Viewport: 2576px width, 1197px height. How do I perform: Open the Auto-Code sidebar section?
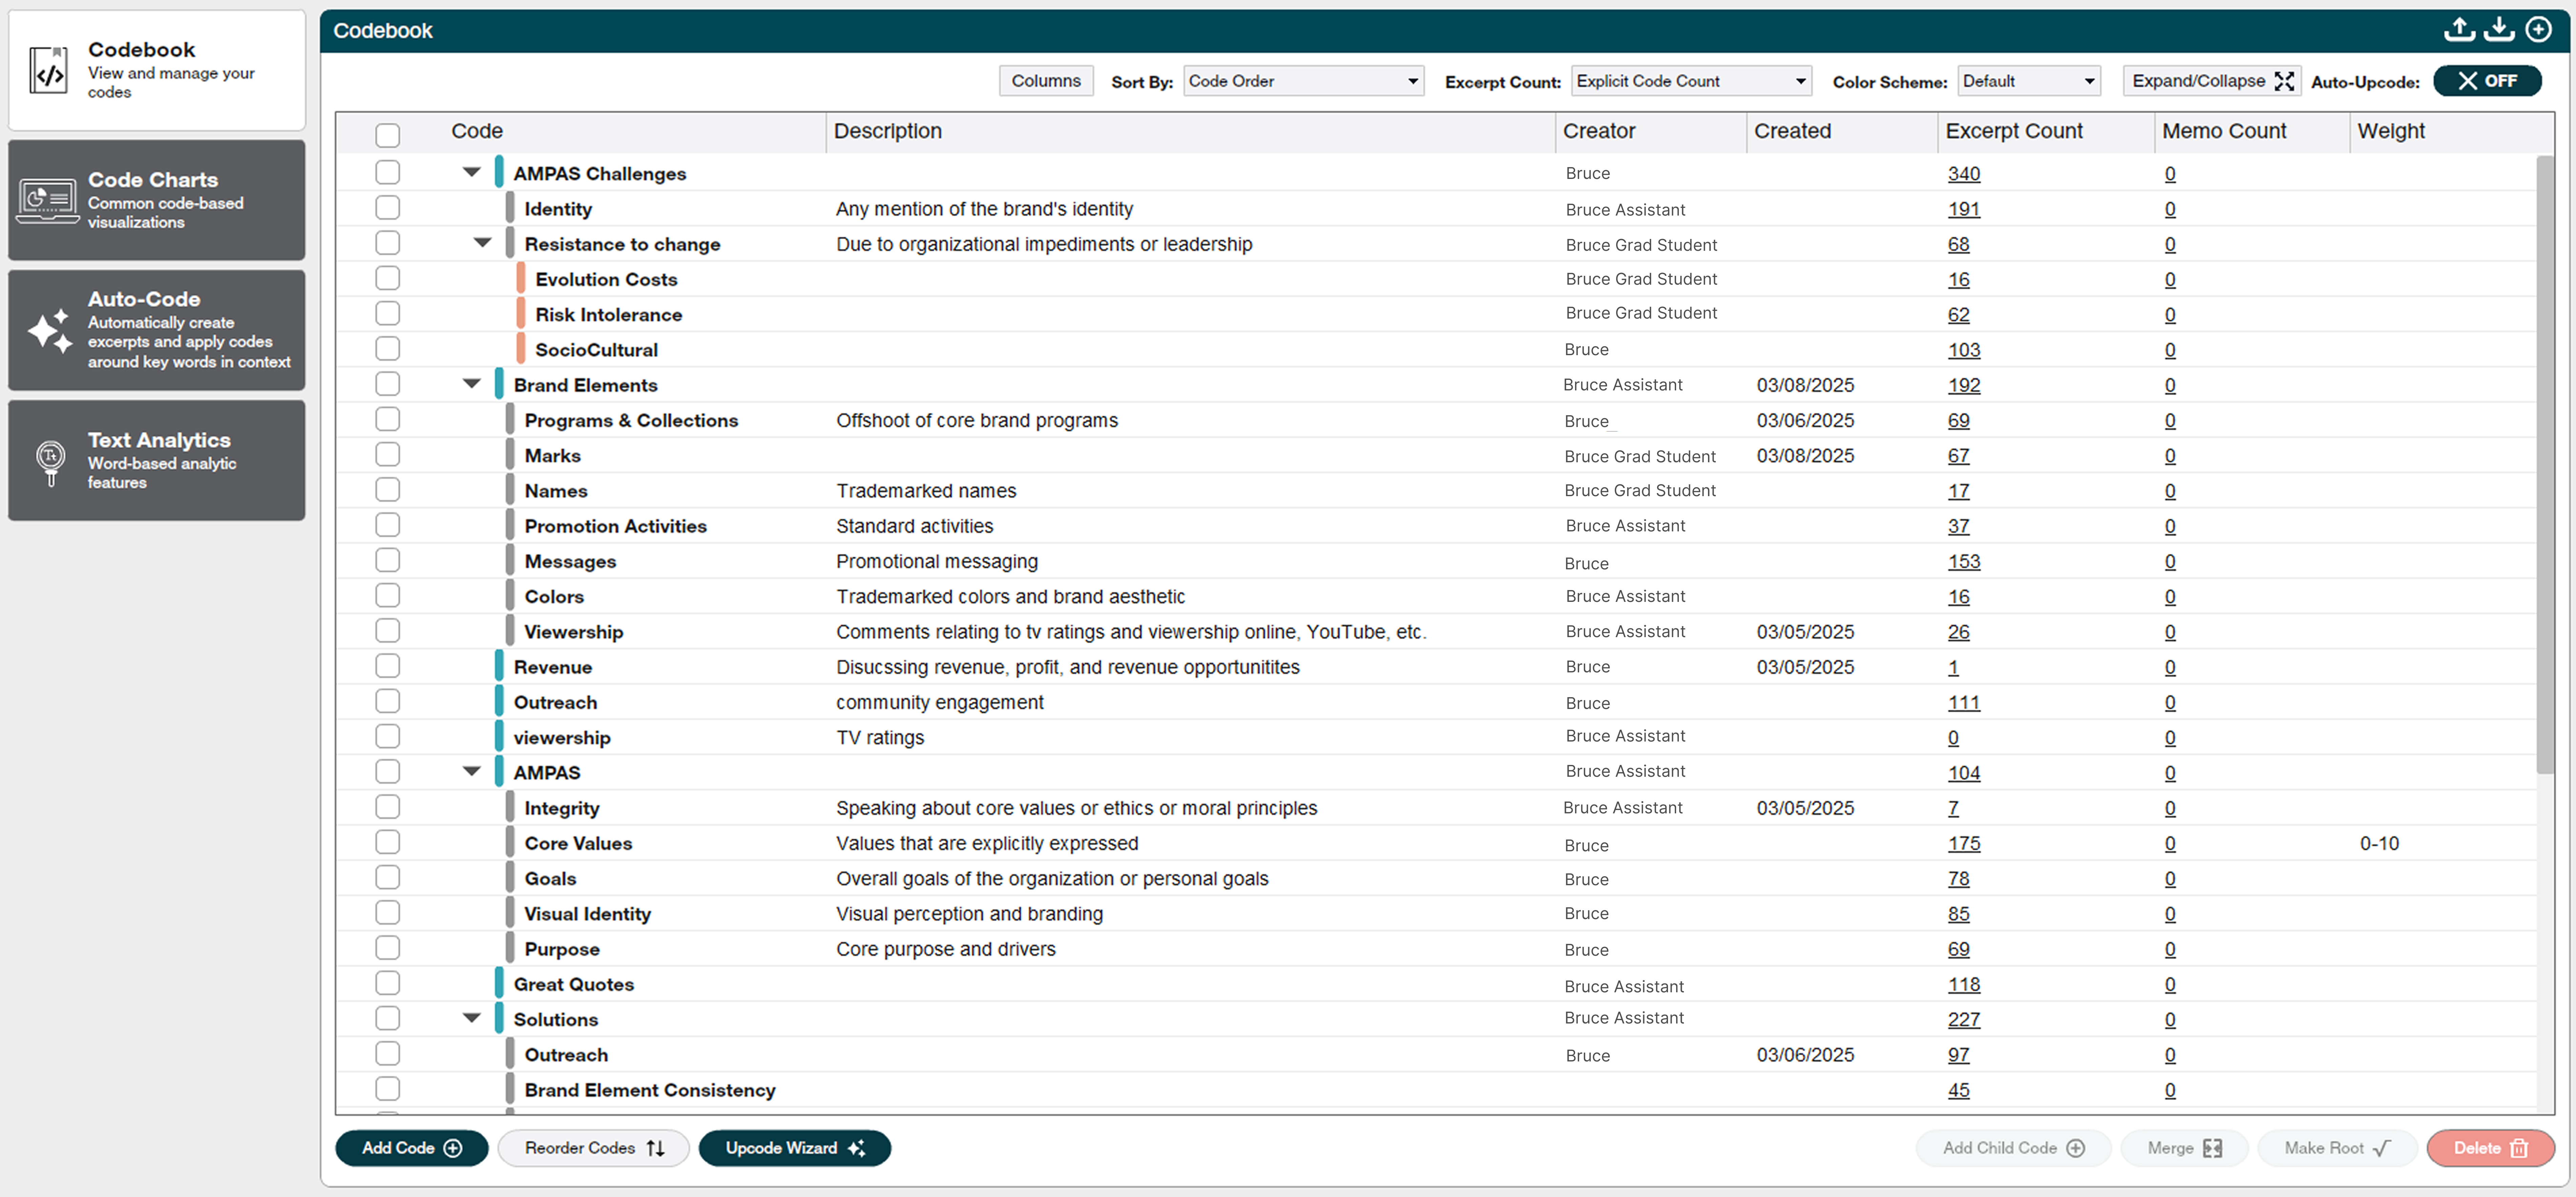157,330
